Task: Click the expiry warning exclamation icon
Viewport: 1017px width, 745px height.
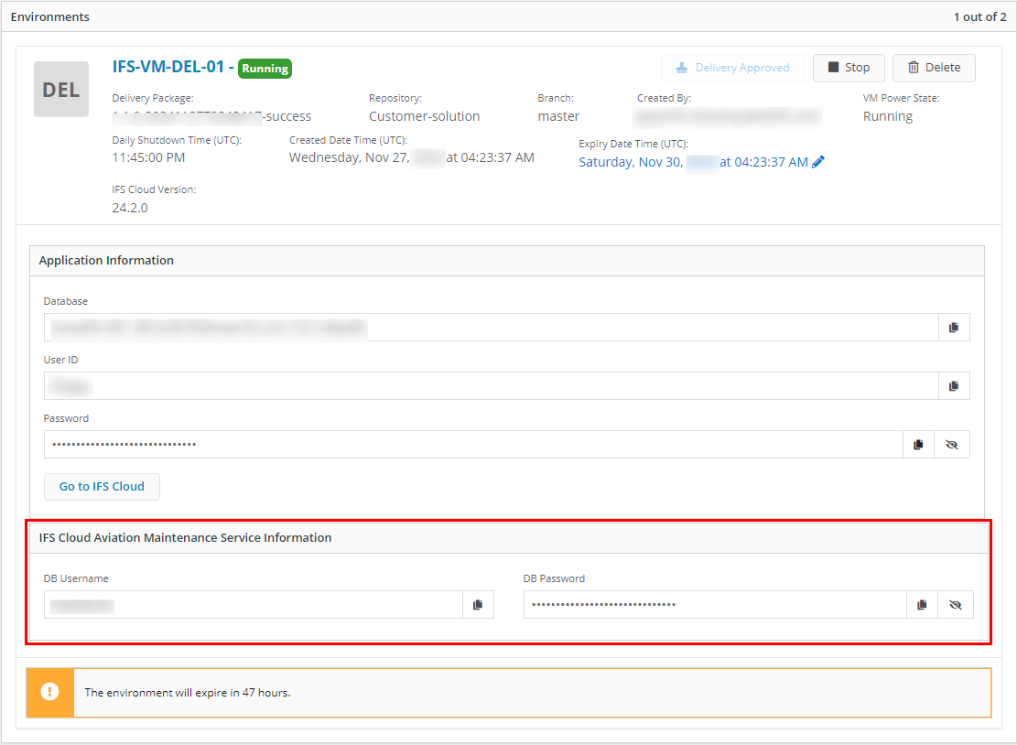Action: click(50, 692)
